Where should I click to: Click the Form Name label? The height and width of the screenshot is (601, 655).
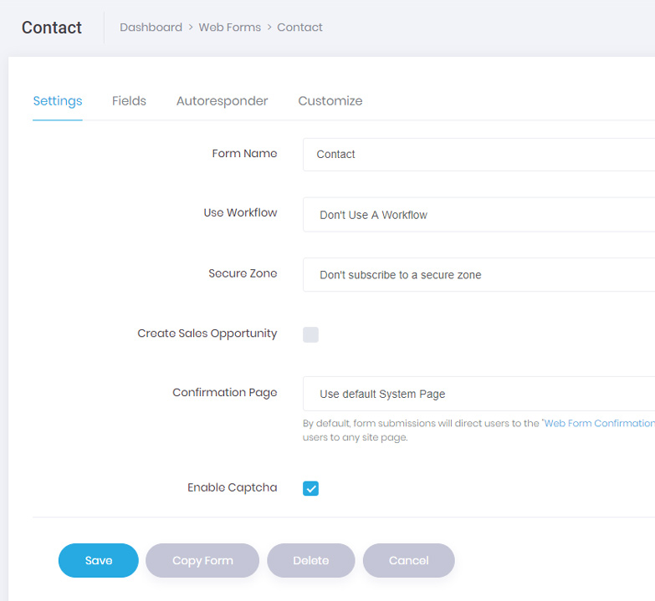(244, 154)
